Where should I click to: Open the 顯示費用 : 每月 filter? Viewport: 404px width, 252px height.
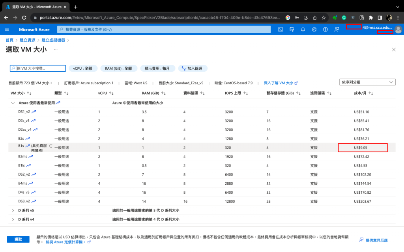[x=157, y=69]
